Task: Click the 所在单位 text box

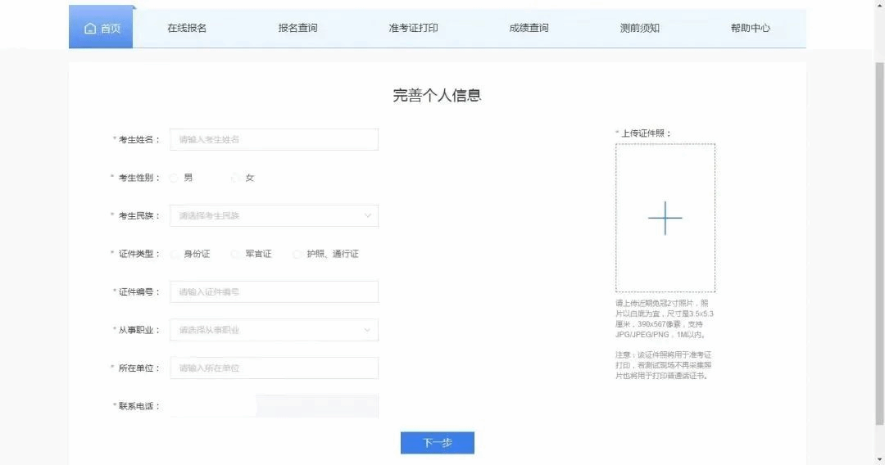Action: pyautogui.click(x=273, y=368)
